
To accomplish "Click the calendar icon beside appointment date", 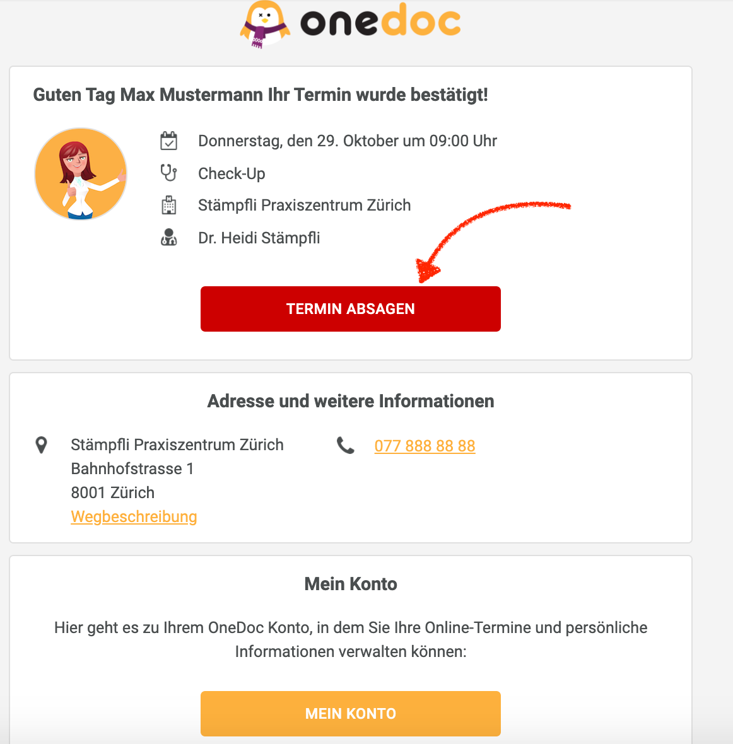I will click(x=169, y=141).
